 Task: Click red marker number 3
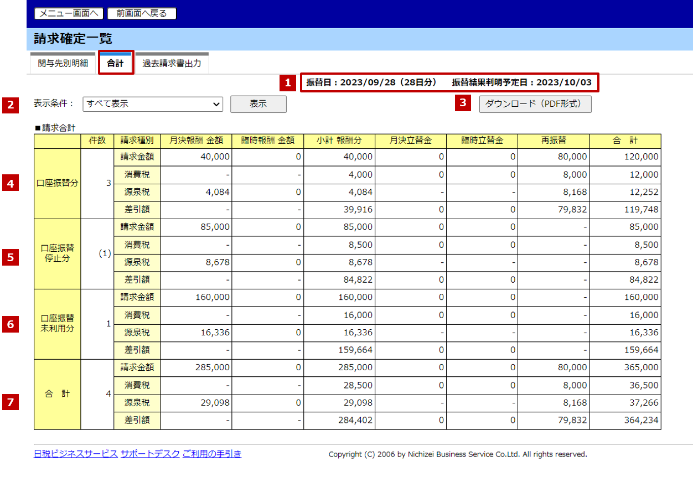[x=463, y=103]
